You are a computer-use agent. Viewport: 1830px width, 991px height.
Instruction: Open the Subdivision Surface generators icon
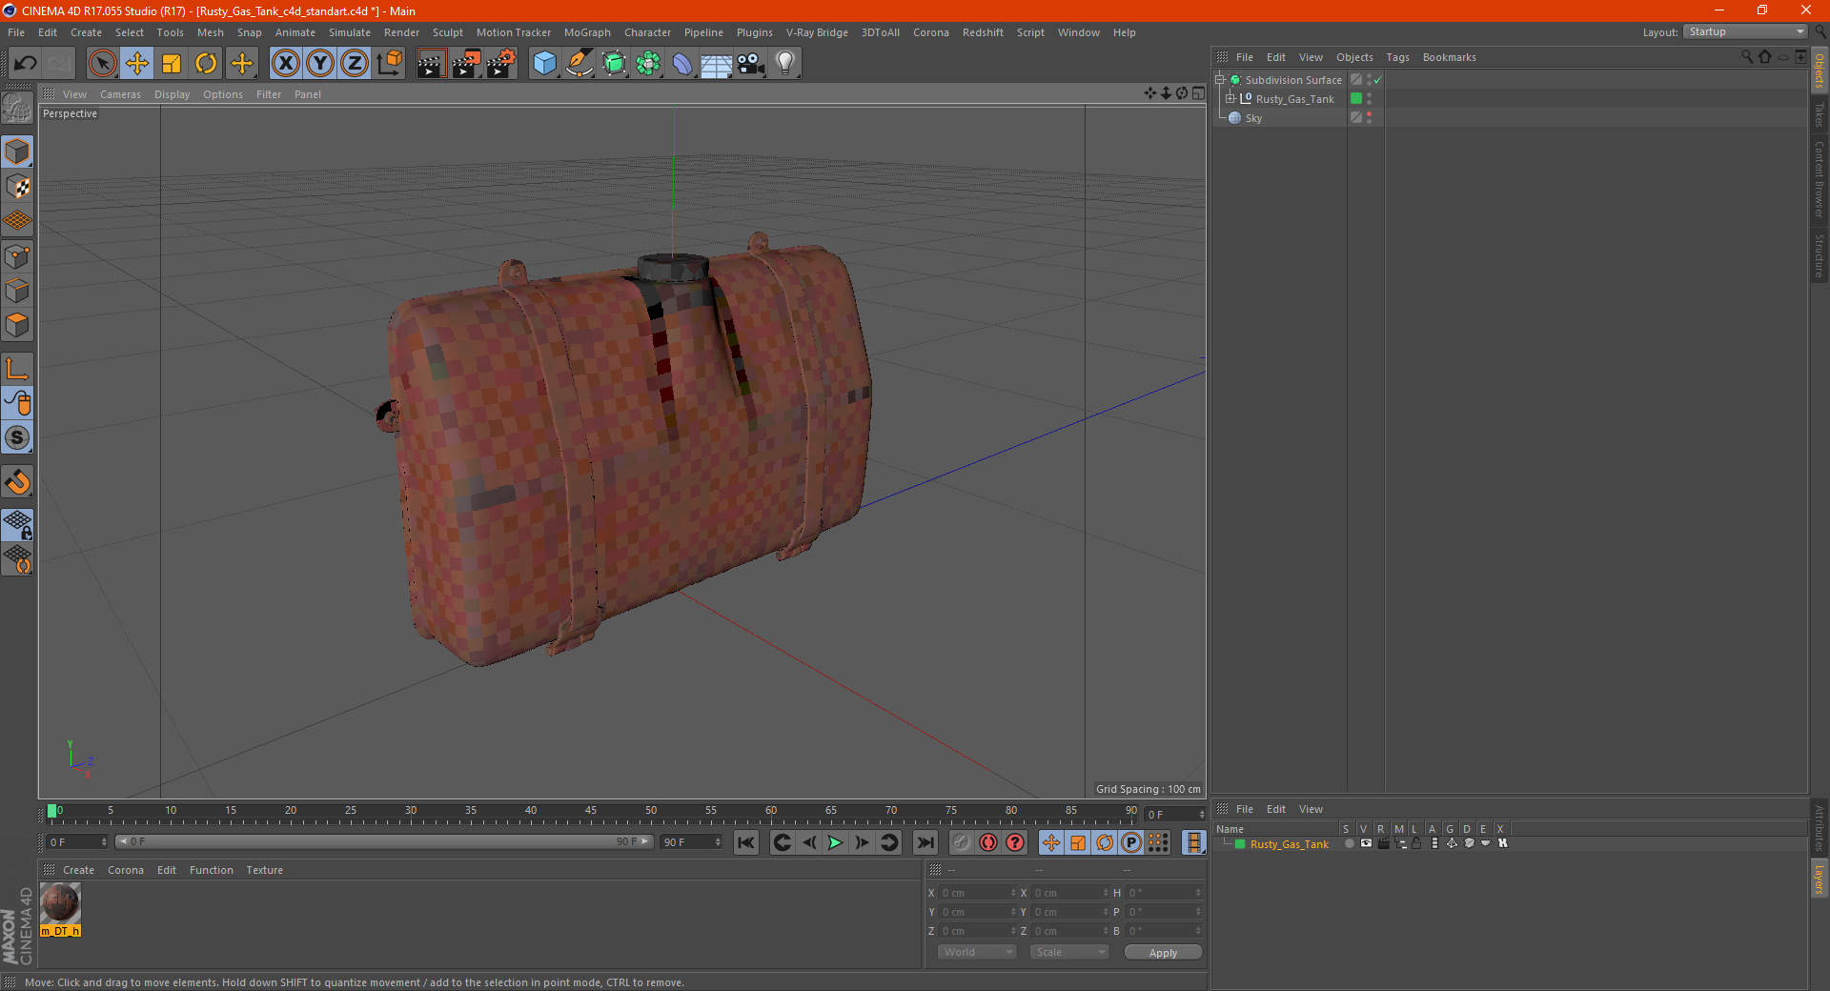tap(614, 64)
